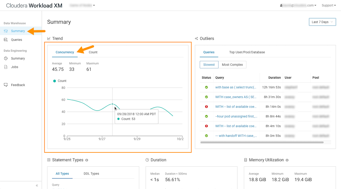Open the Last 7 Days dropdown
341x189 pixels.
(322, 22)
